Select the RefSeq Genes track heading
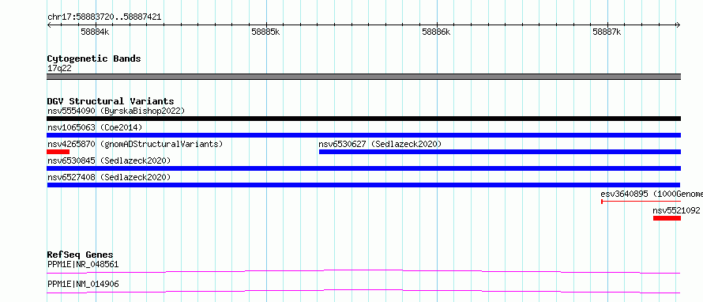The image size is (703, 302). [81, 255]
